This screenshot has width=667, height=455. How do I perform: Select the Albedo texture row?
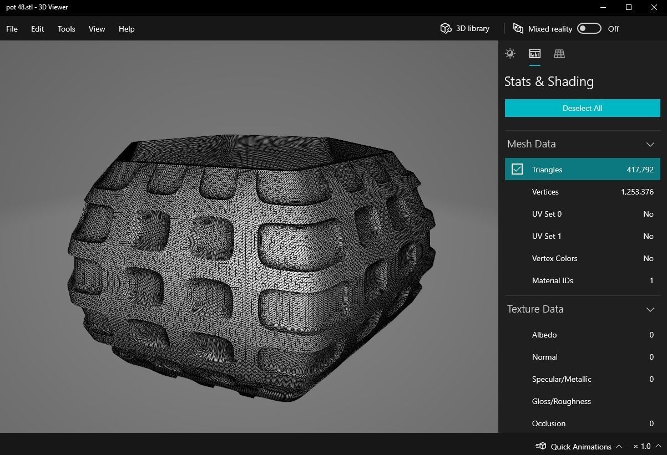pos(583,335)
